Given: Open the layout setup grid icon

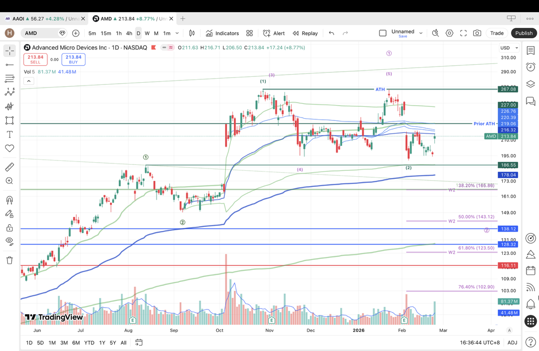Looking at the screenshot, I should click(250, 33).
